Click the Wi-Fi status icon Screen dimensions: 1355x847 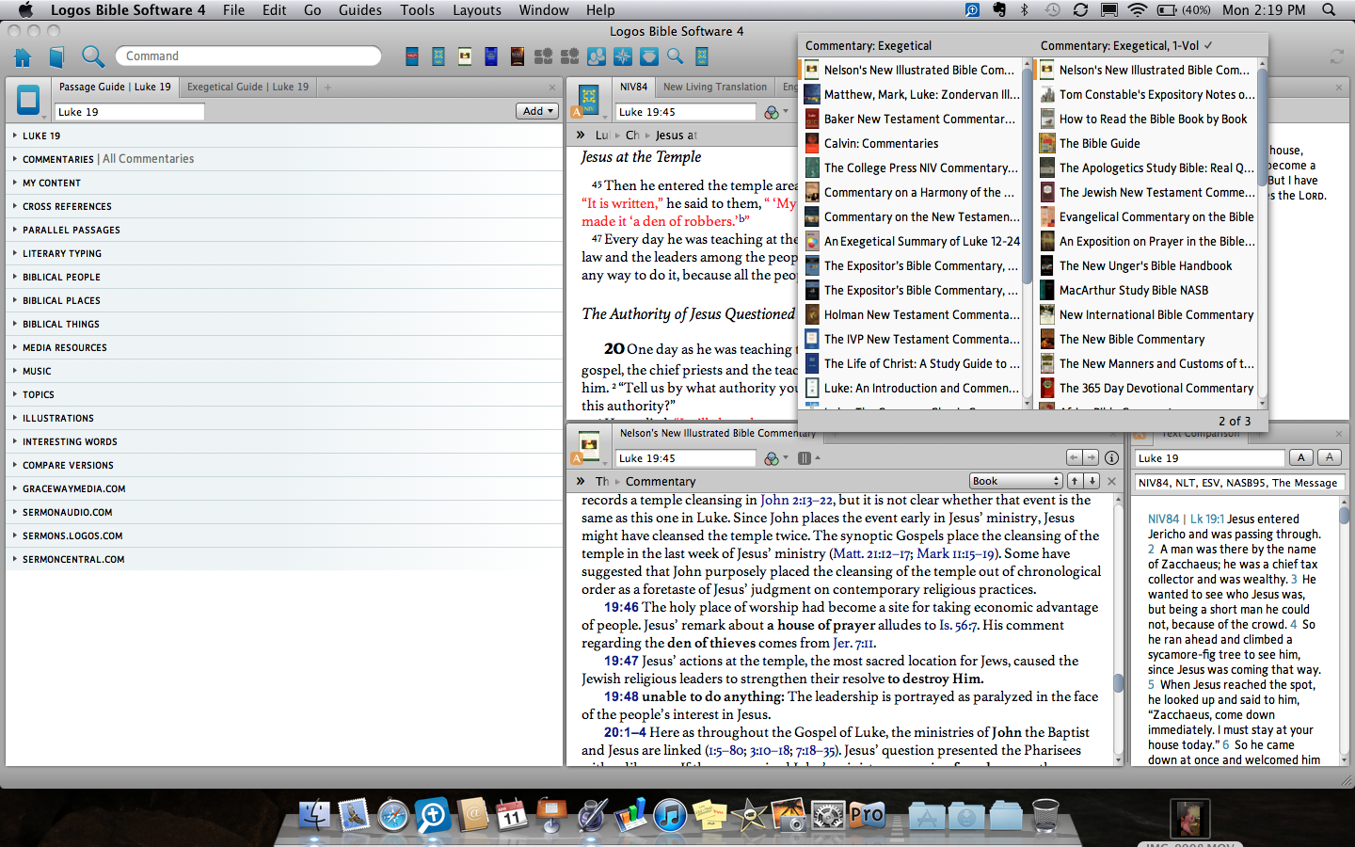click(x=1137, y=9)
